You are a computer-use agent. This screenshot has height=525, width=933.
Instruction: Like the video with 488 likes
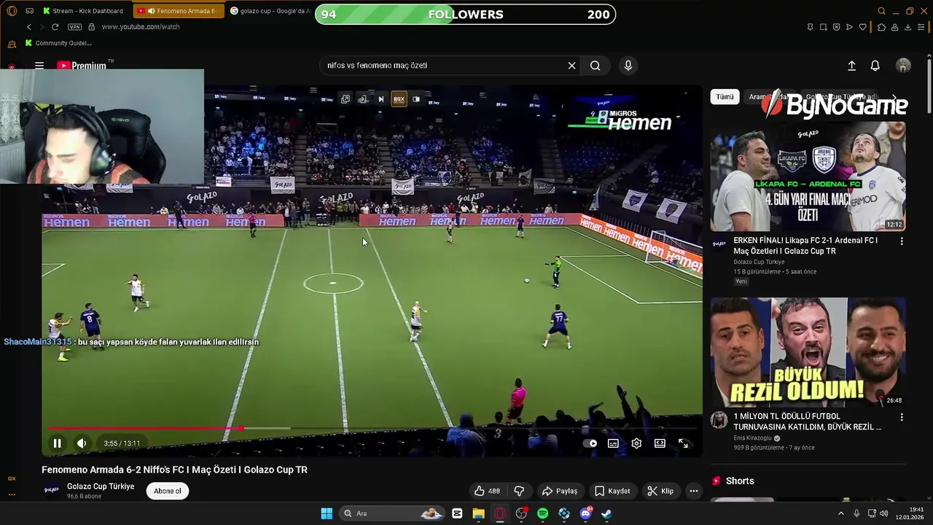click(x=487, y=491)
